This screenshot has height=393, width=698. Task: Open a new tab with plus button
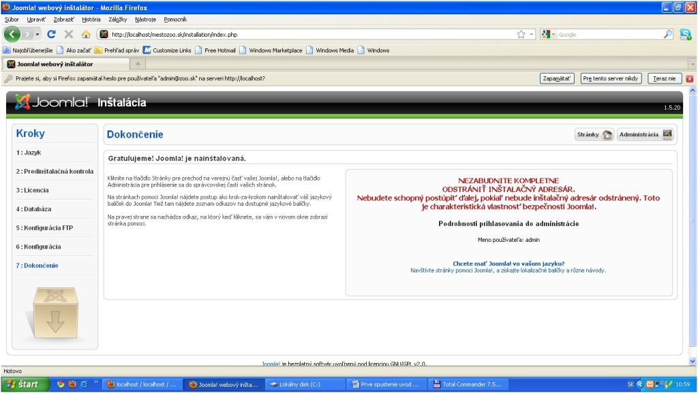(x=138, y=64)
